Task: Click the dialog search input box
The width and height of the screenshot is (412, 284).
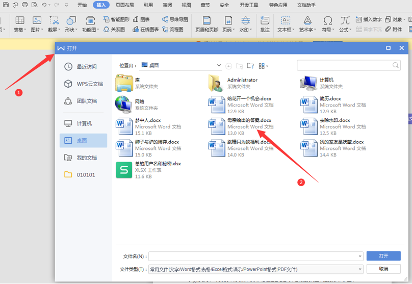Action: coord(348,65)
